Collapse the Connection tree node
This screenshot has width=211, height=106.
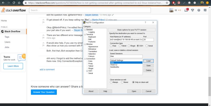click(85, 59)
